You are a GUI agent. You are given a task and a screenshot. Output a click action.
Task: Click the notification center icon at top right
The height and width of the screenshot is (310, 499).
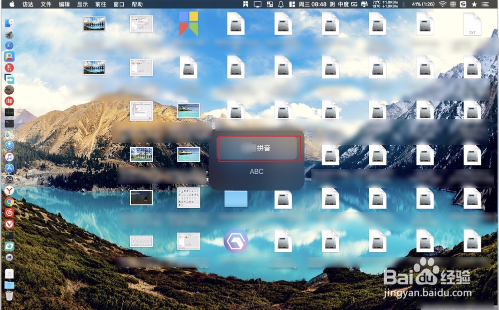[485, 4]
